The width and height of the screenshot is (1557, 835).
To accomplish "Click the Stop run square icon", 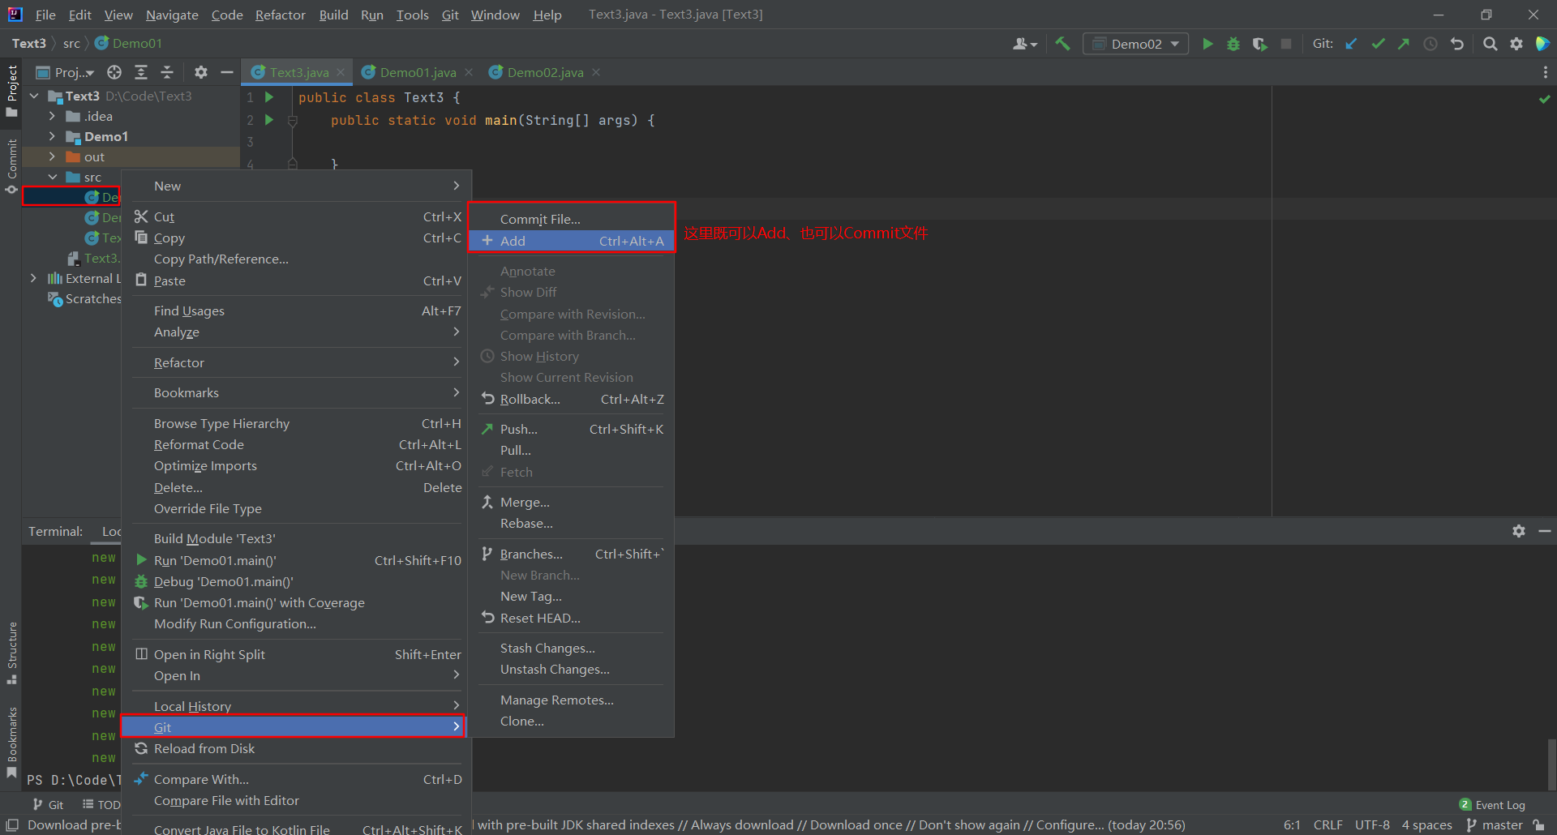I will point(1286,44).
